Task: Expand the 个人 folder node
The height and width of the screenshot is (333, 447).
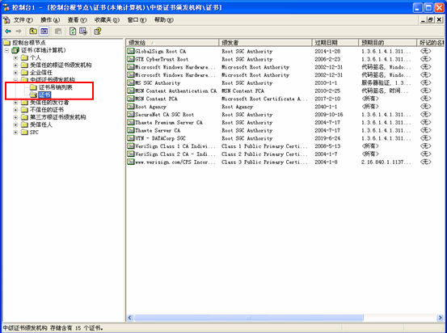Action: point(15,57)
